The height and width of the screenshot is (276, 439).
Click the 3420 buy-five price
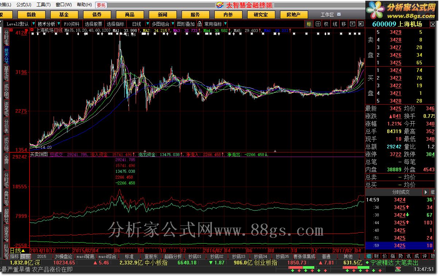coord(396,101)
